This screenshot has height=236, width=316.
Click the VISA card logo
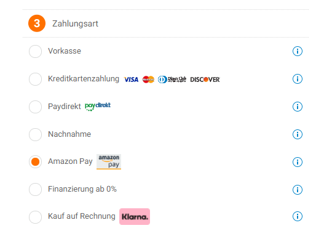point(131,79)
